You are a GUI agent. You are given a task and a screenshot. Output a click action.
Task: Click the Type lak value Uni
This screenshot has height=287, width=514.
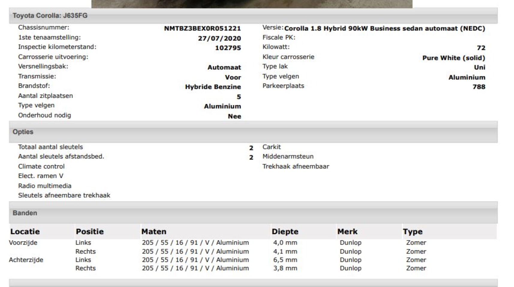click(480, 67)
